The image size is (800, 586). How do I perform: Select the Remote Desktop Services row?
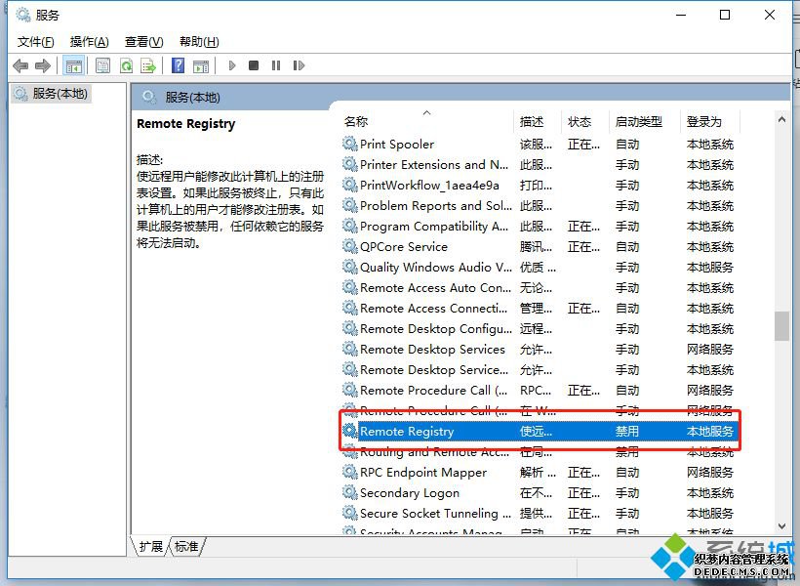pos(540,349)
